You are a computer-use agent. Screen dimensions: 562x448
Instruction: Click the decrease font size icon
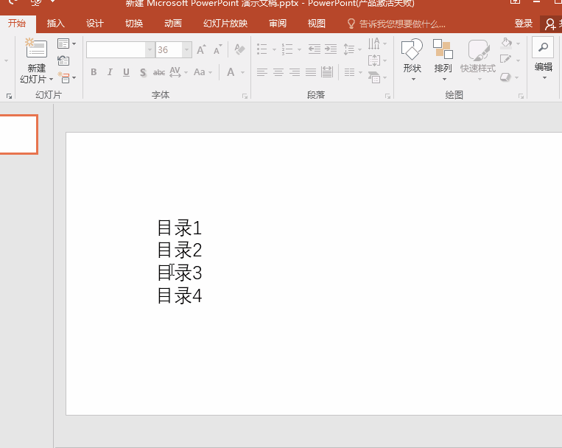pyautogui.click(x=217, y=50)
